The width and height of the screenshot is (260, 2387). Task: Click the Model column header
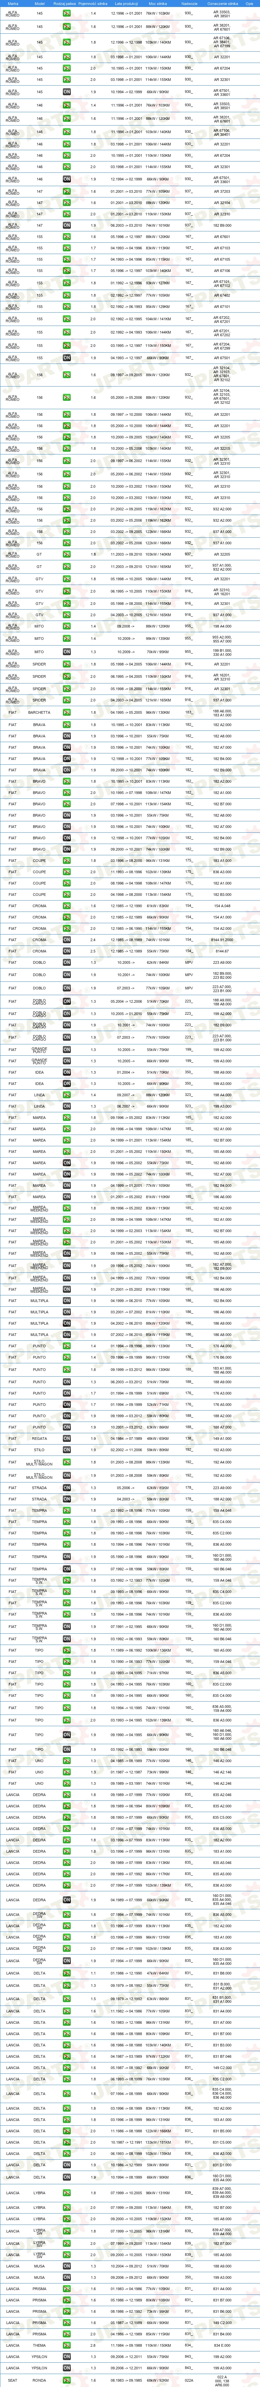point(40,4)
